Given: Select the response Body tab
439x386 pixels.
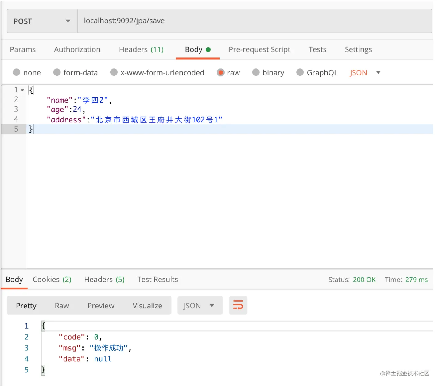Looking at the screenshot, I should (x=14, y=280).
